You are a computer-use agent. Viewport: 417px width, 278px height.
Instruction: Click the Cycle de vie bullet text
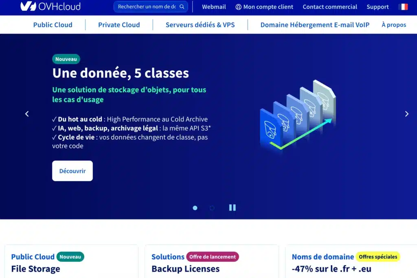coord(130,141)
